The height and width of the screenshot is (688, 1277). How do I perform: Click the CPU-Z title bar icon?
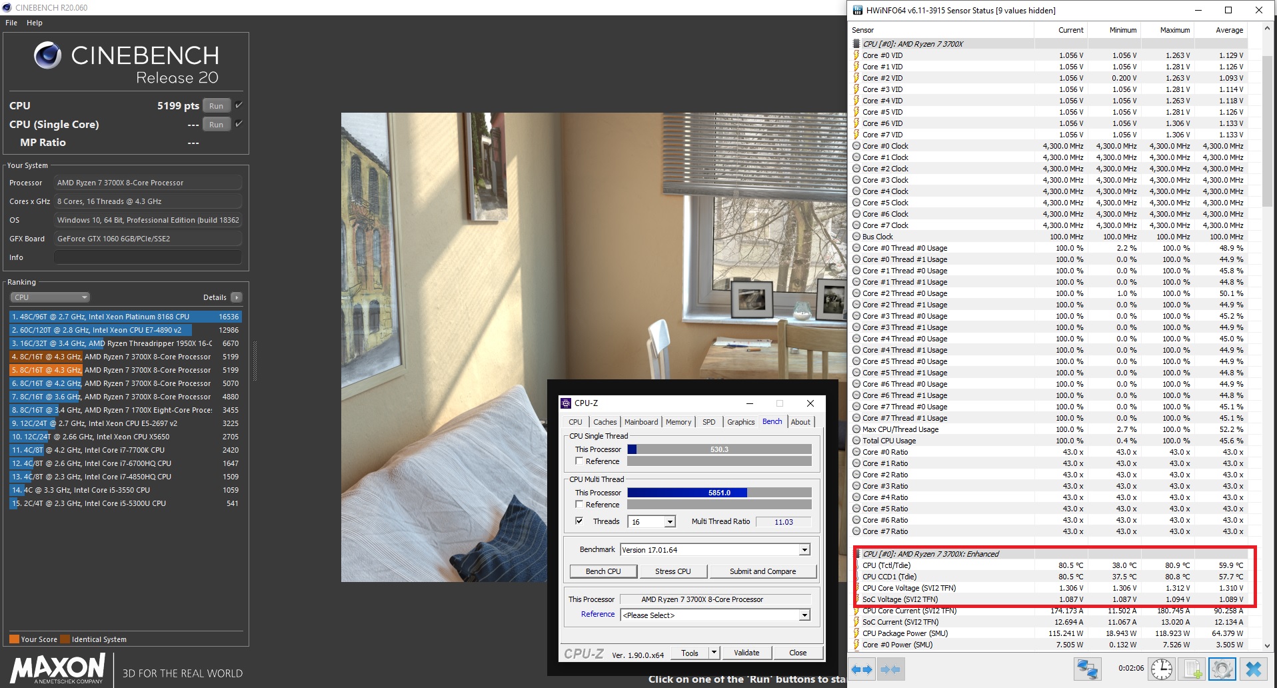click(x=567, y=403)
